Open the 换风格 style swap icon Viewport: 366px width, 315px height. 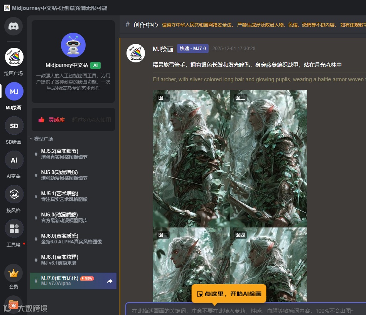(14, 194)
